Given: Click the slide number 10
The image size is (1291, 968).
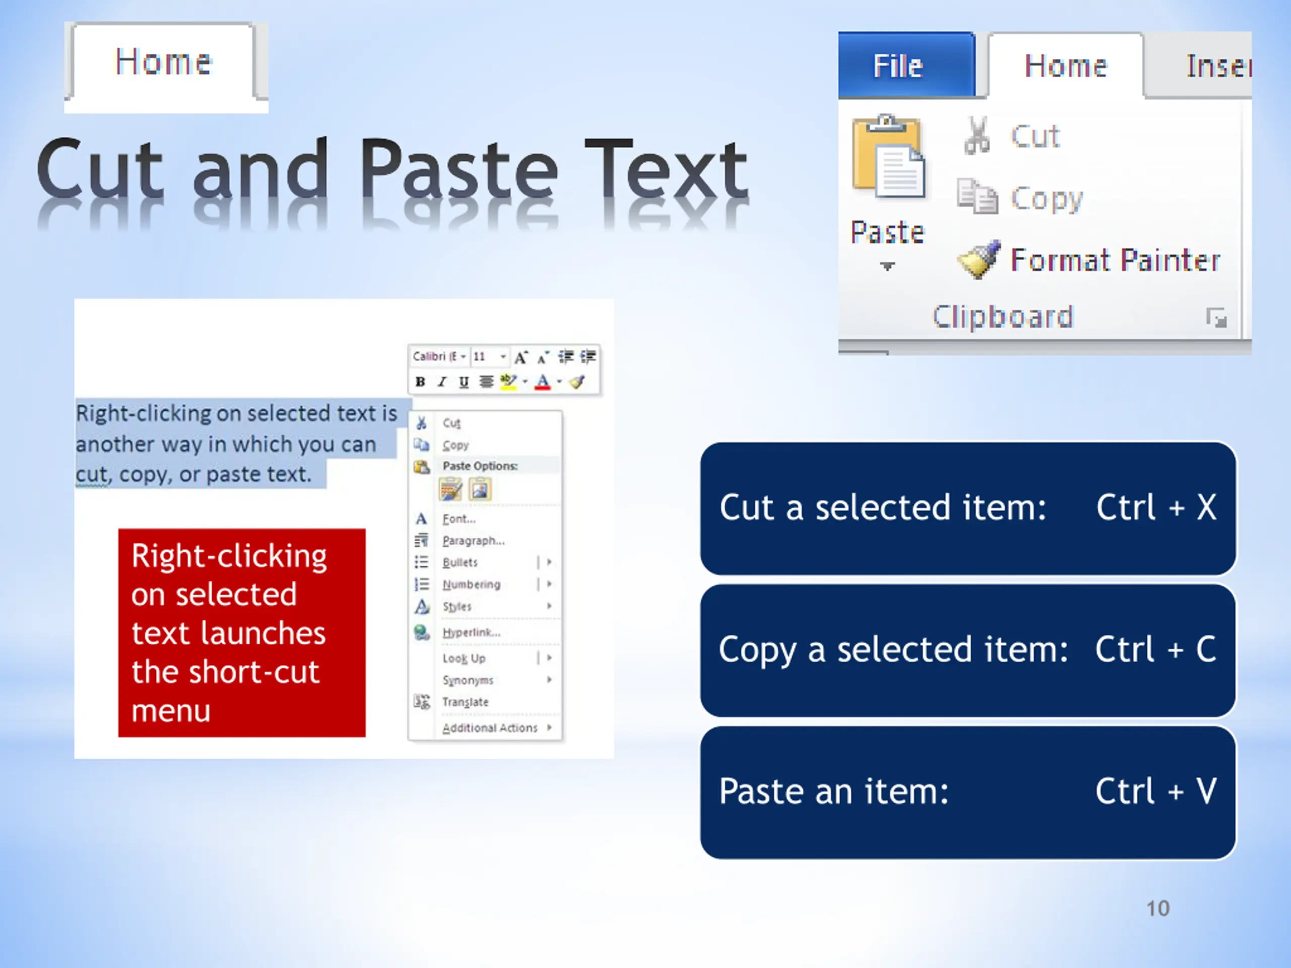Looking at the screenshot, I should [x=1158, y=909].
